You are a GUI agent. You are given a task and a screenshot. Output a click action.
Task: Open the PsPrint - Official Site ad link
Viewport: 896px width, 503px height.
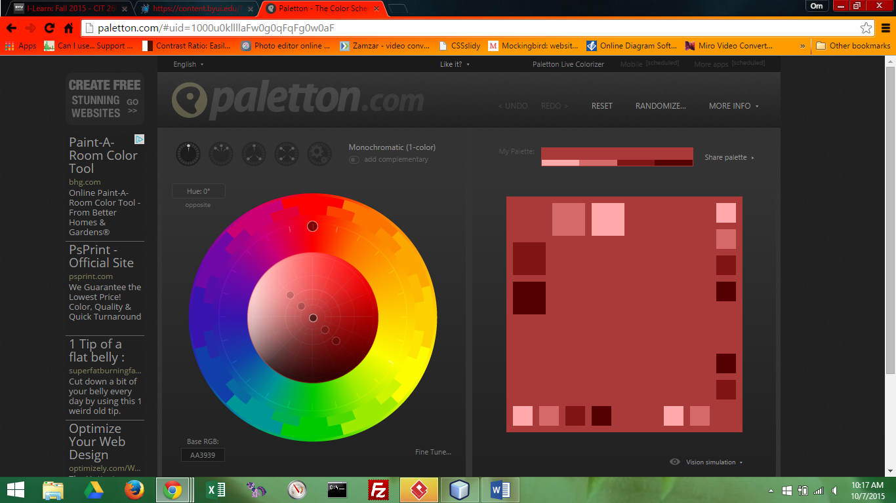[102, 256]
